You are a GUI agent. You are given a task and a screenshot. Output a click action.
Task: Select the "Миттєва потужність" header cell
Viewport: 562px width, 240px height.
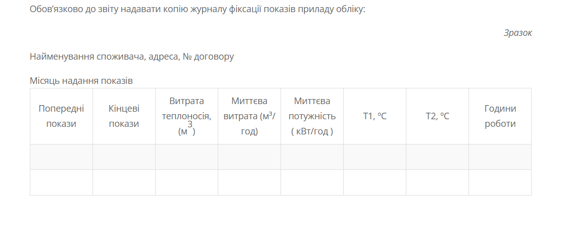coord(312,116)
